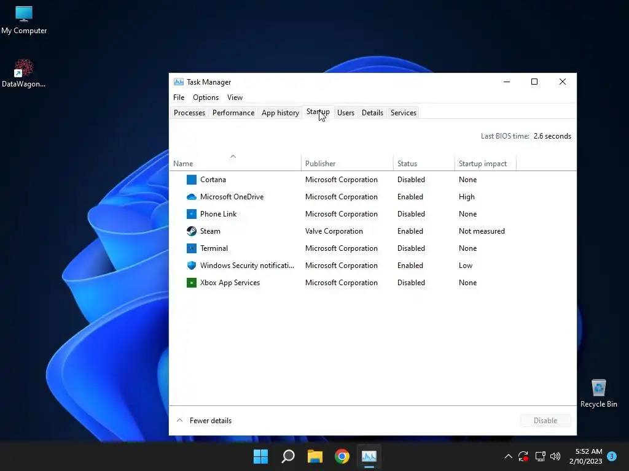Open the File menu
This screenshot has width=629, height=471.
tap(179, 98)
